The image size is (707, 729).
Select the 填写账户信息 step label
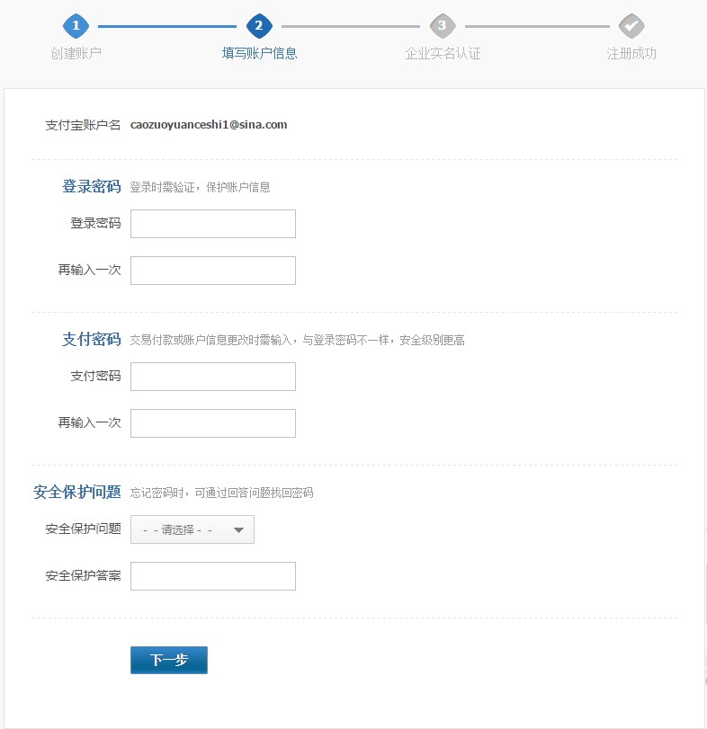(259, 53)
